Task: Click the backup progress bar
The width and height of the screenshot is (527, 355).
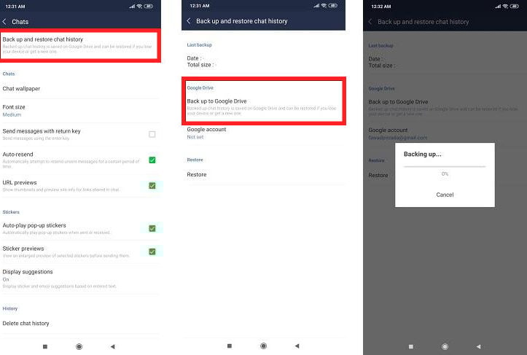Action: point(445,166)
